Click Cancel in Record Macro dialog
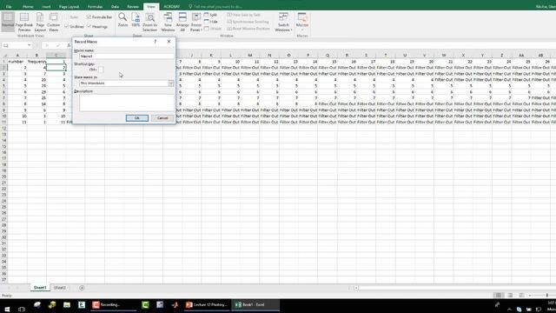 162,118
